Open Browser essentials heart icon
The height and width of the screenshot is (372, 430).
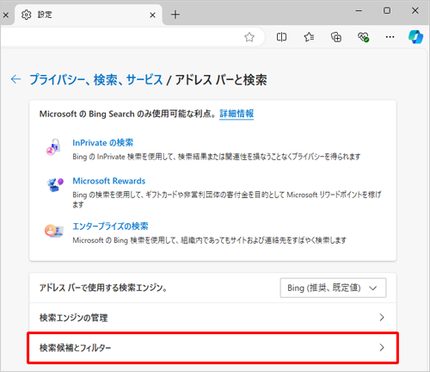(363, 37)
